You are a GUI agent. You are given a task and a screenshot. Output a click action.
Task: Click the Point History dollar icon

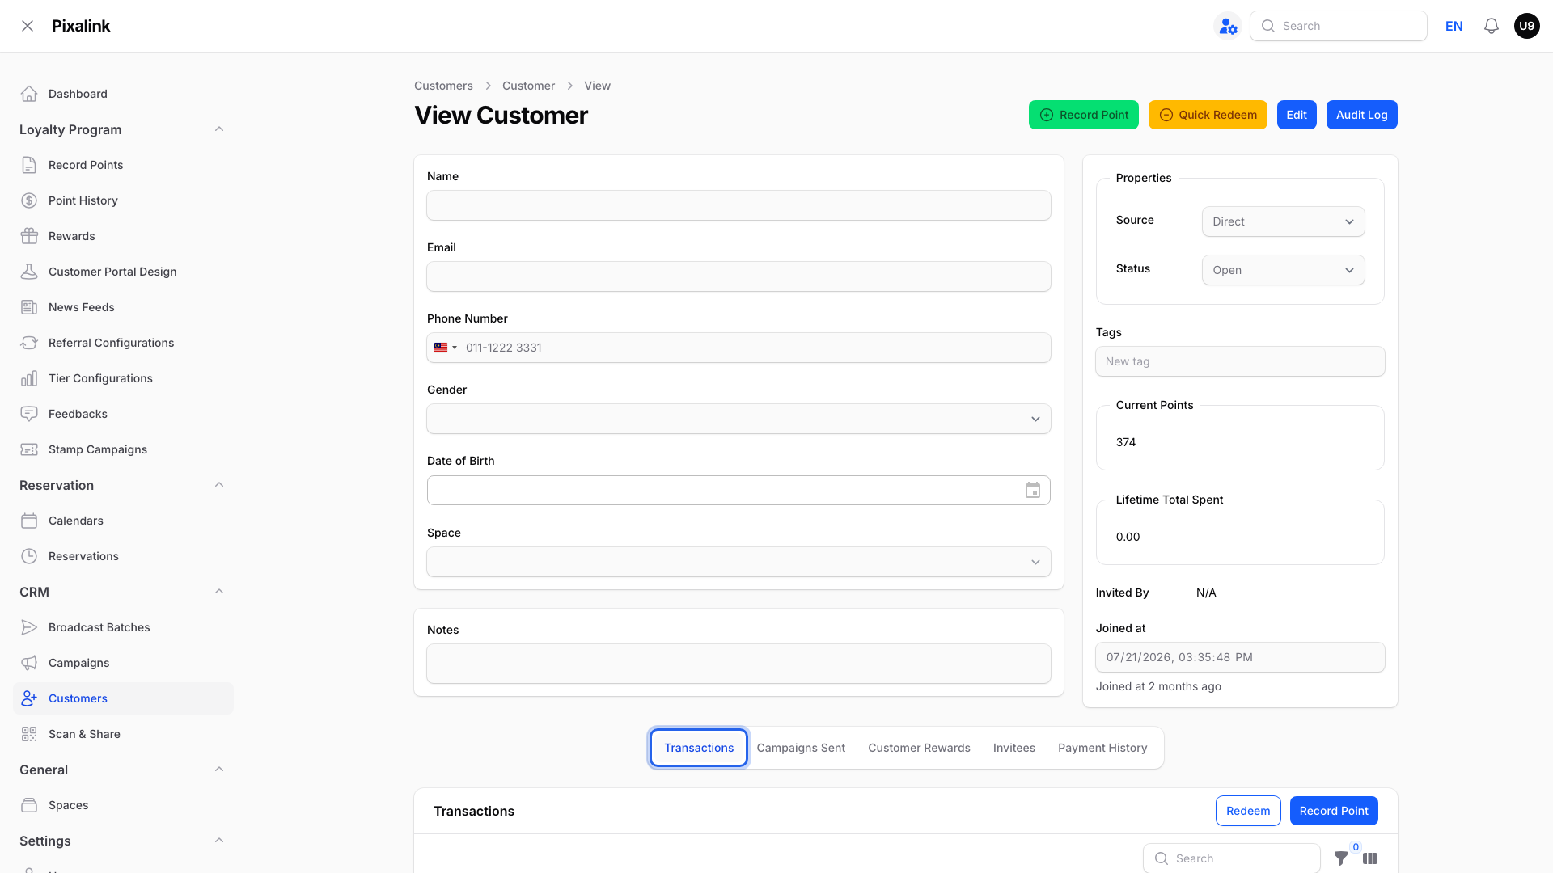pyautogui.click(x=29, y=200)
